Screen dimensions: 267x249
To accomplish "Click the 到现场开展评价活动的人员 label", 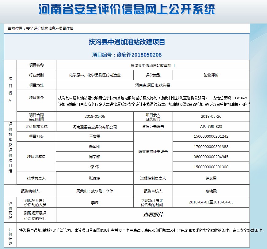I will (x=35, y=203).
